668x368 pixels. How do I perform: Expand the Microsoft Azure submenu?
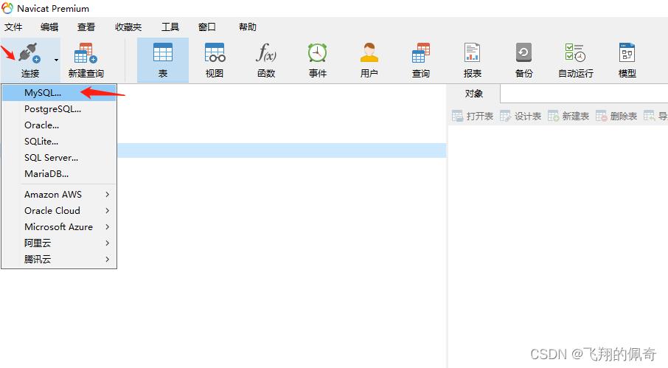tap(59, 227)
